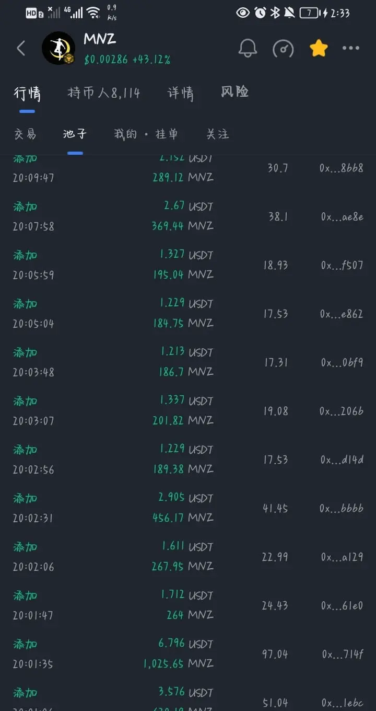Open wallet address 0x...714f
This screenshot has height=711, width=376.
click(343, 654)
